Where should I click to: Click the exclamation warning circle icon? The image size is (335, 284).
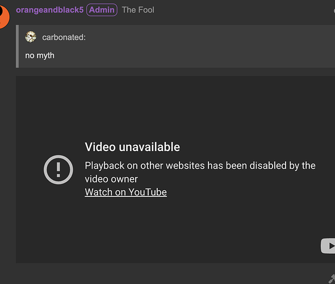pyautogui.click(x=58, y=170)
